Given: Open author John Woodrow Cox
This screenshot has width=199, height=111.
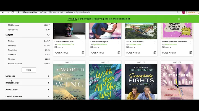Looking at the screenshot, I should [x=66, y=45].
